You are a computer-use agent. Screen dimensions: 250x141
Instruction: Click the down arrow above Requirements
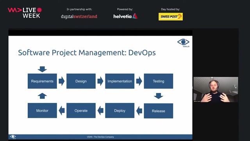point(42,69)
